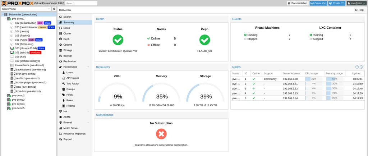Sort by CPU usage column header
Screen dimensions: 368x156
313,73
